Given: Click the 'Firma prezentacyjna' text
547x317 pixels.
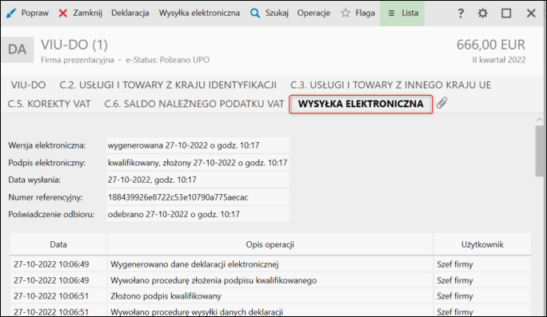Looking at the screenshot, I should [78, 60].
